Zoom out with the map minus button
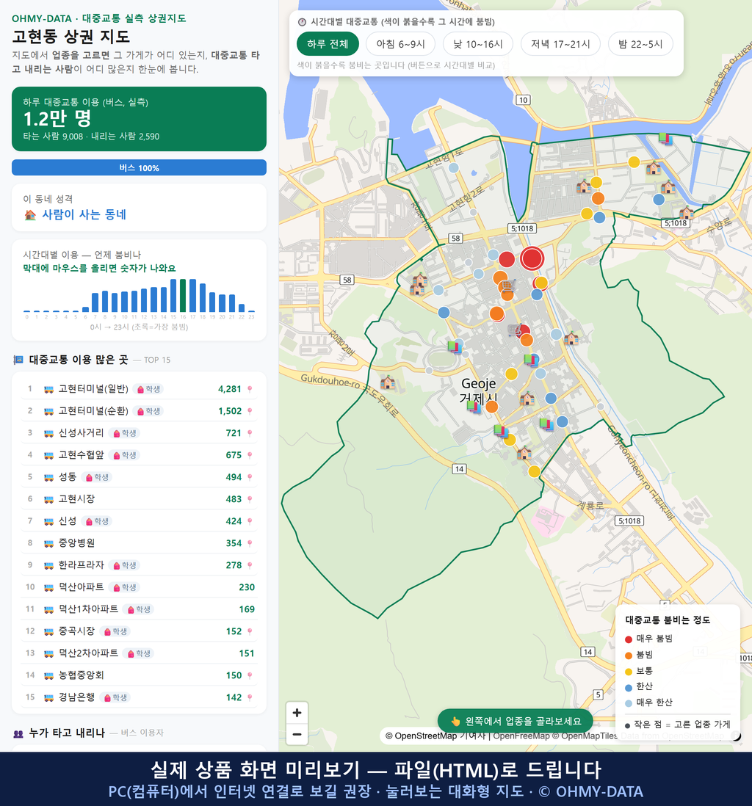Viewport: 752px width, 806px height. [x=297, y=734]
